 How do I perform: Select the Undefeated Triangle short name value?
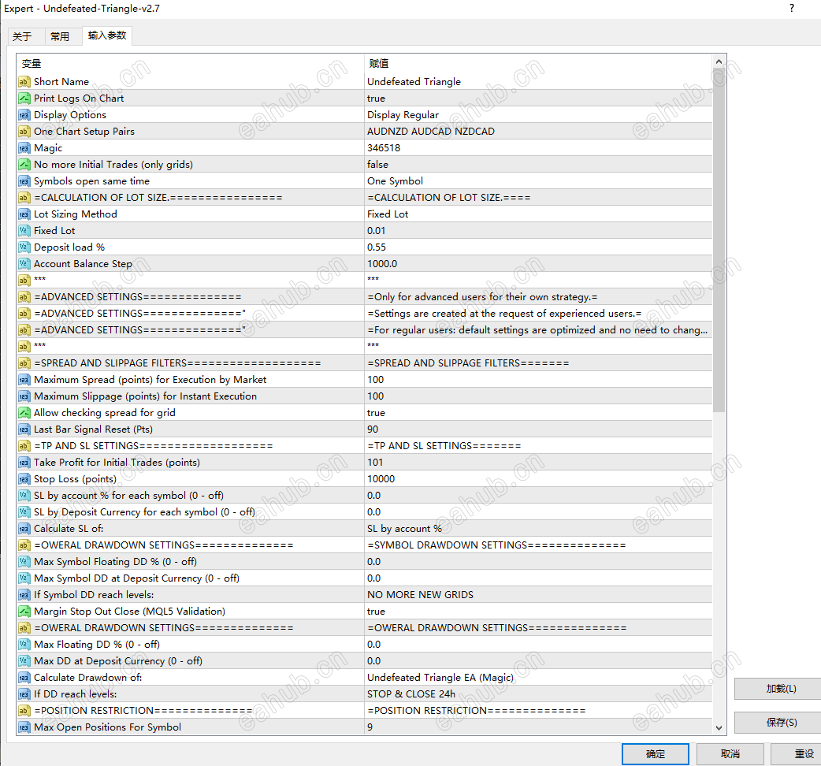[538, 82]
